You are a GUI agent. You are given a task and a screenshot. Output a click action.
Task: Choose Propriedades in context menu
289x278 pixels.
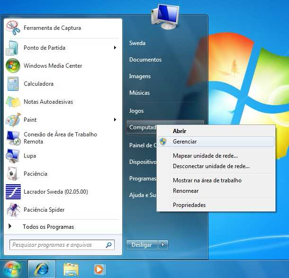pos(189,205)
